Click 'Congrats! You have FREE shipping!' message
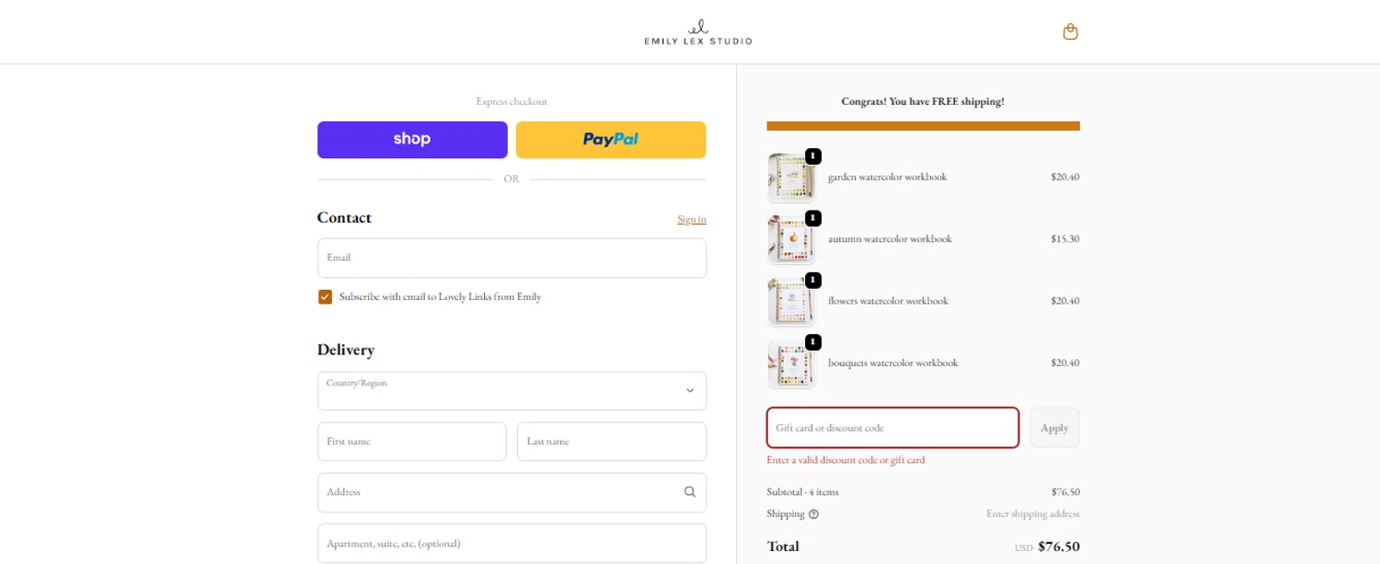 point(923,102)
